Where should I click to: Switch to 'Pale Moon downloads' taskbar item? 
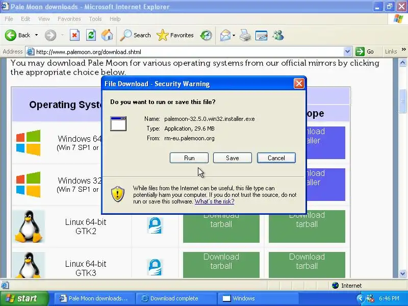coord(94,298)
